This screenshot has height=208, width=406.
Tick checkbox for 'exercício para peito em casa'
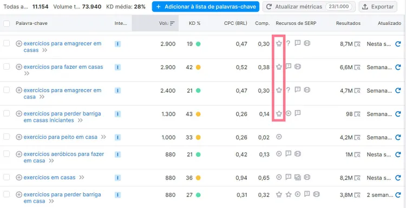[6, 137]
